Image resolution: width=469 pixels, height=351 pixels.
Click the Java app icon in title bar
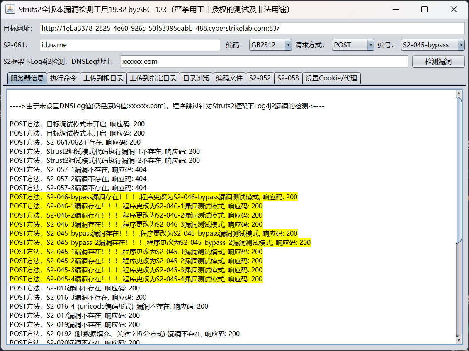(x=10, y=9)
